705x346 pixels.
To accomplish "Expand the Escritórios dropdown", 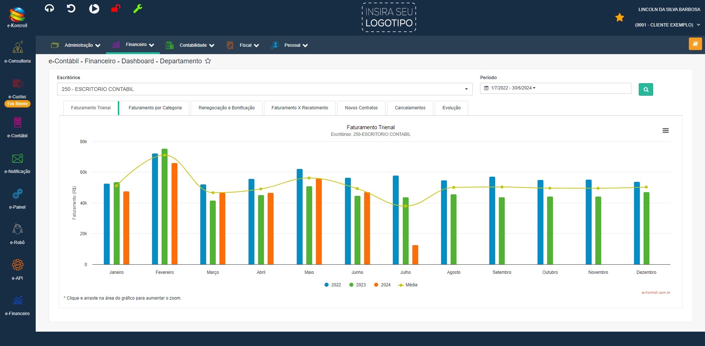I will pyautogui.click(x=264, y=89).
